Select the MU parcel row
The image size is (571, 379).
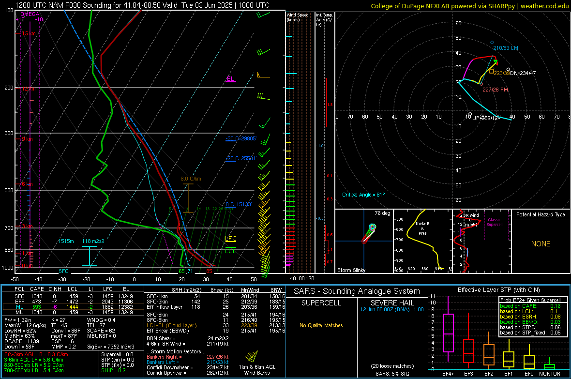click(x=74, y=312)
